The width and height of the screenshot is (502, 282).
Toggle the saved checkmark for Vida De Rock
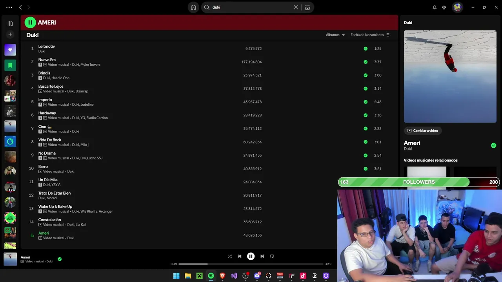tap(366, 142)
